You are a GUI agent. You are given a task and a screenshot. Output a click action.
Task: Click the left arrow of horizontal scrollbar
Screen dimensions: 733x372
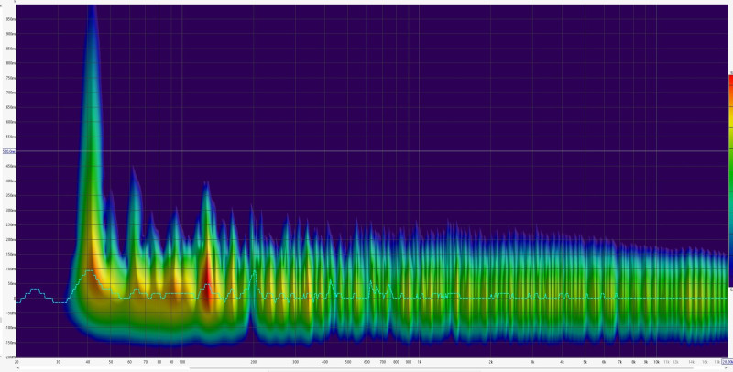(x=18, y=368)
